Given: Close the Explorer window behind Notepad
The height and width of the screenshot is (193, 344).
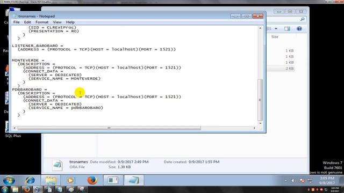Looking at the screenshot, I should tap(301, 11).
